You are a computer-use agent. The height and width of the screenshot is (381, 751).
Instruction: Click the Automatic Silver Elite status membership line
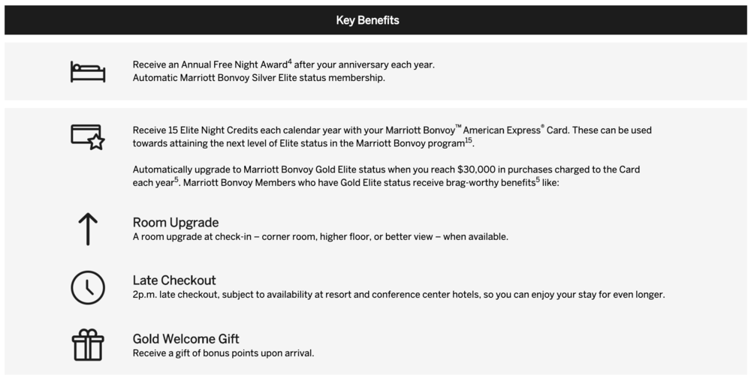coord(258,78)
